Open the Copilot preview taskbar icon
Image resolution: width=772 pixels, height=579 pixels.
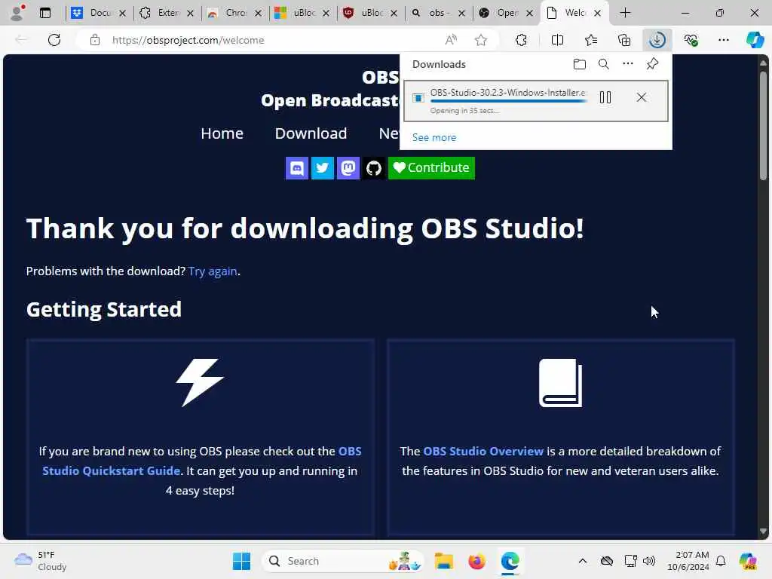point(748,561)
